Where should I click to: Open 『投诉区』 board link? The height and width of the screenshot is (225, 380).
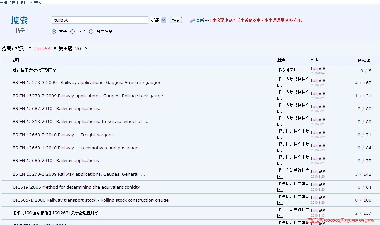[x=287, y=70]
